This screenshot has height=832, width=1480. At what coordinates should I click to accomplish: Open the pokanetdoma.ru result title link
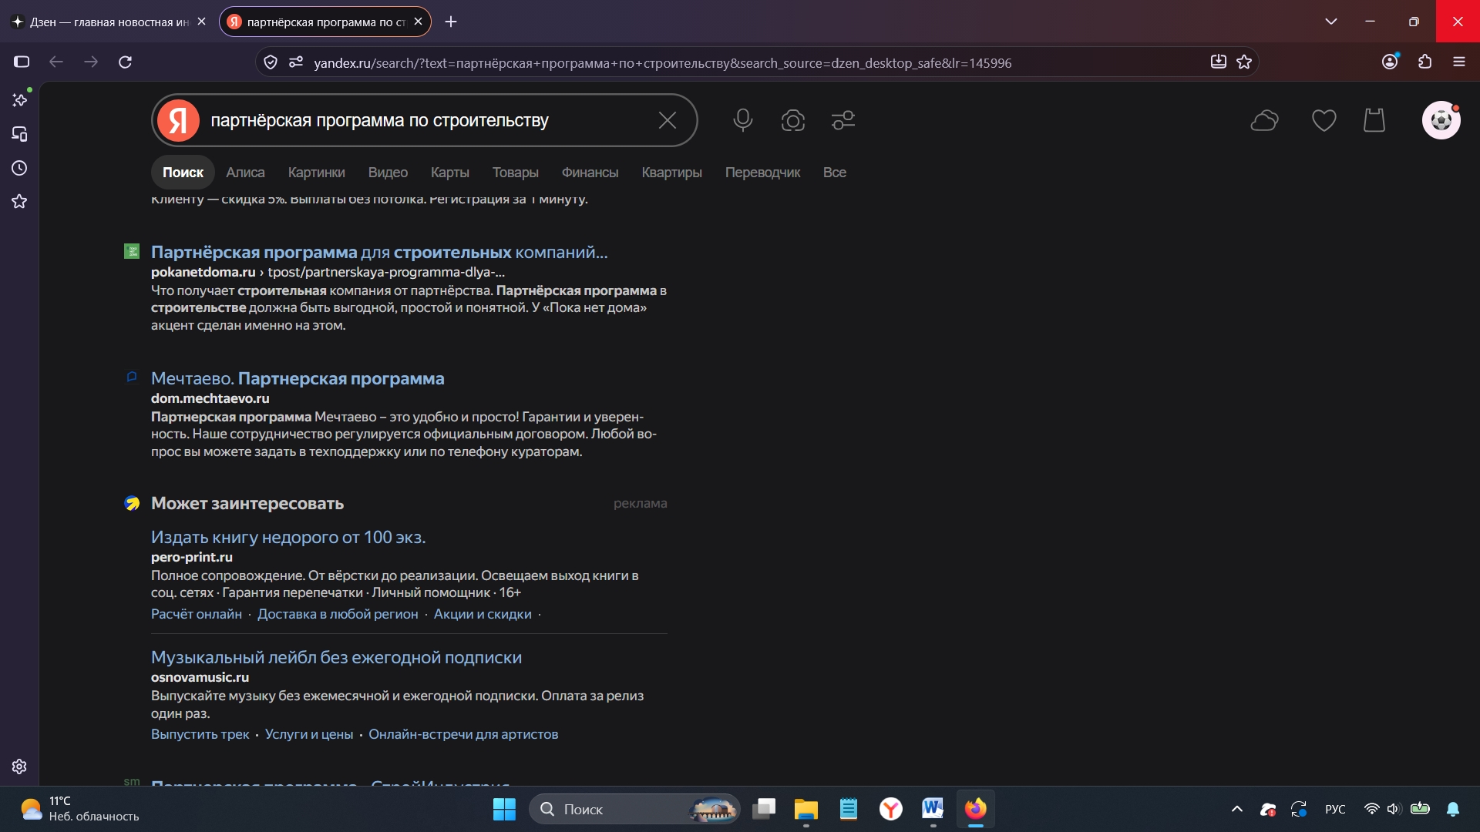[379, 252]
